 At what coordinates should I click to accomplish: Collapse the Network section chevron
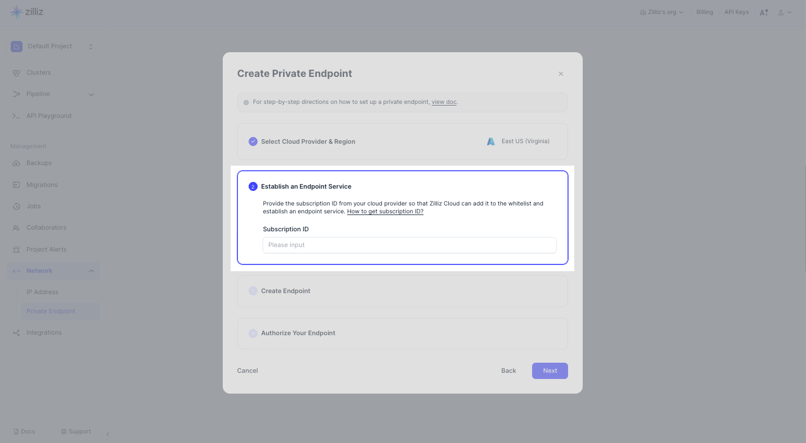click(91, 271)
